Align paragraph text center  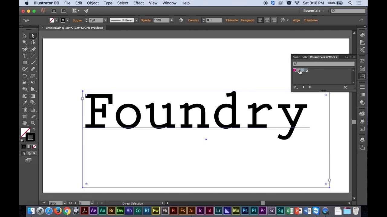[x=267, y=20]
